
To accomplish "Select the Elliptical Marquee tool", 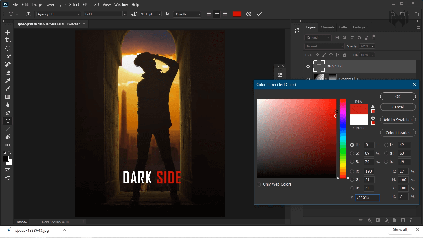I will click(8, 48).
